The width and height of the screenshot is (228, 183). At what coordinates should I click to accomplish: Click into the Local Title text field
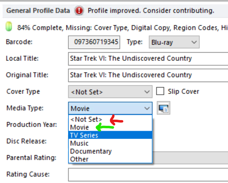pyautogui.click(x=148, y=59)
